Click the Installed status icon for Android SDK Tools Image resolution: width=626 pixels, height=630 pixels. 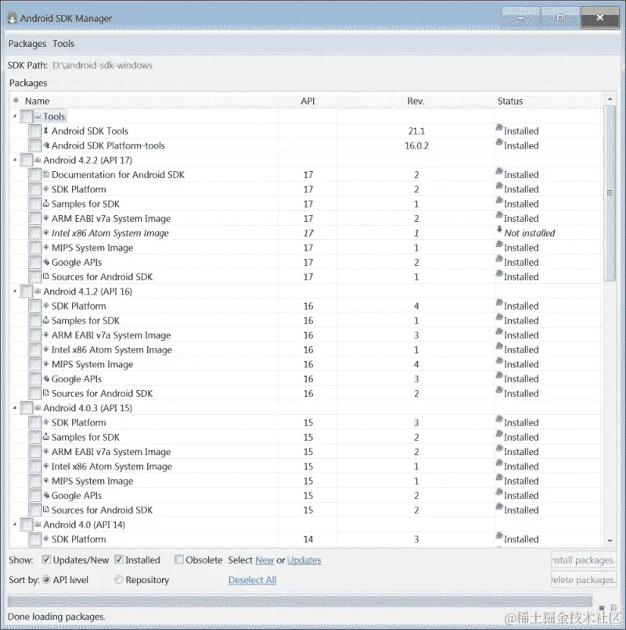499,128
